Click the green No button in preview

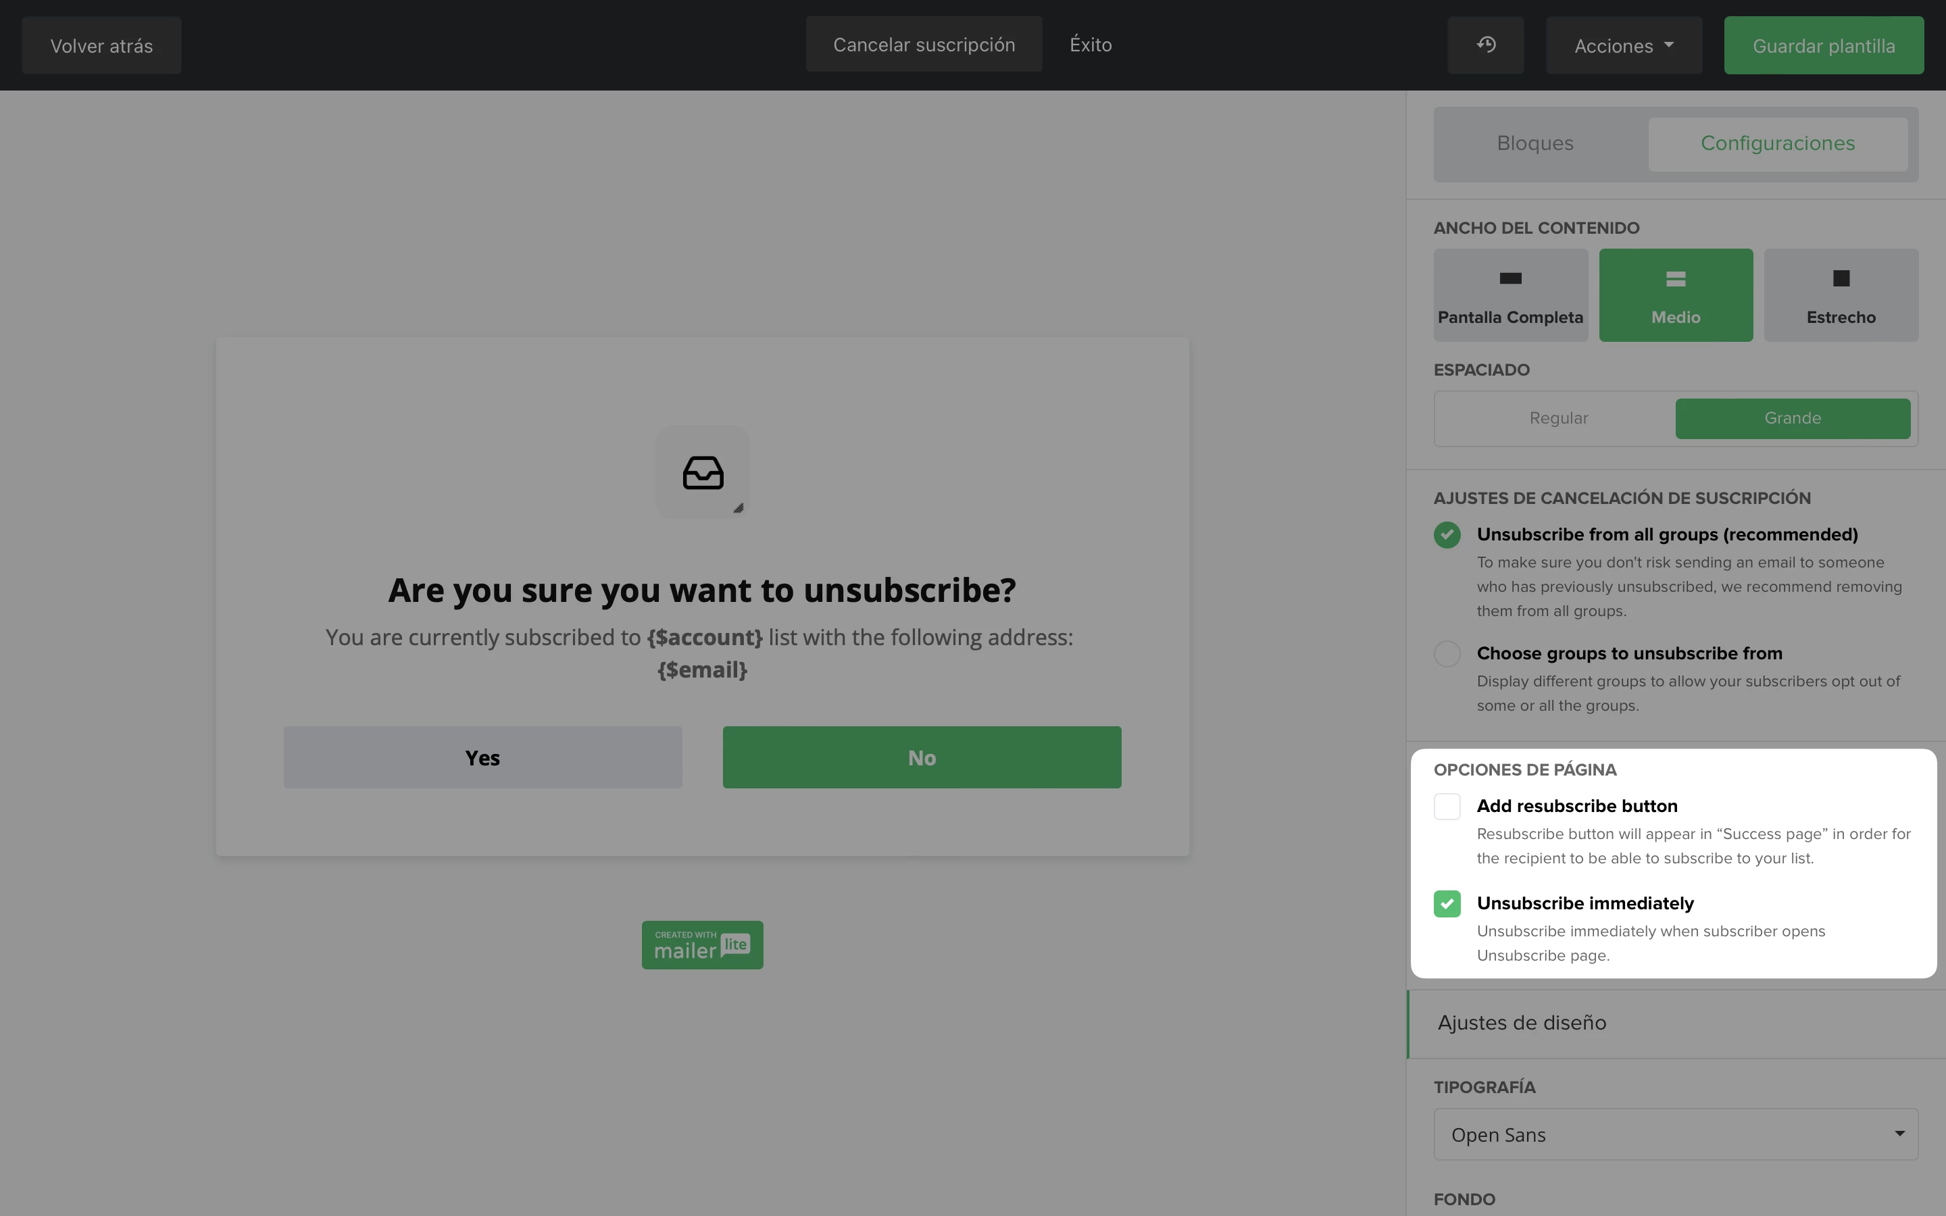922,757
